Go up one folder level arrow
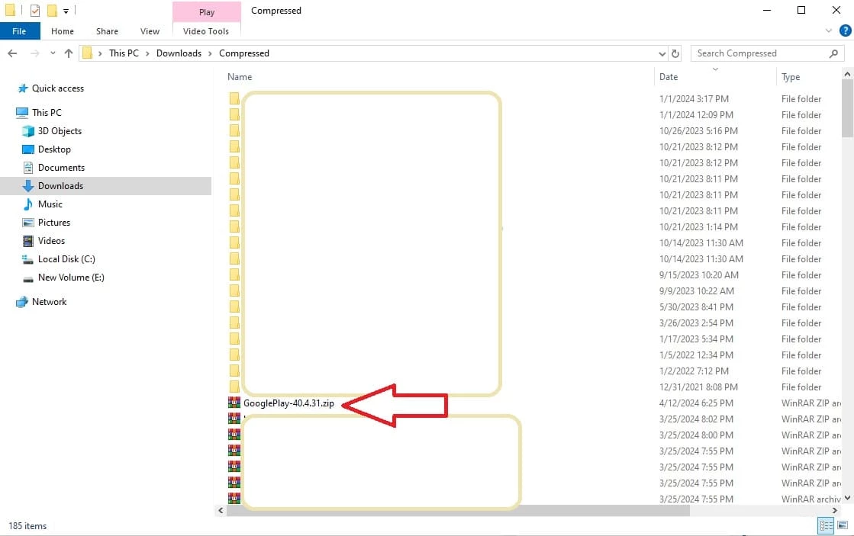The height and width of the screenshot is (536, 854). [x=69, y=53]
